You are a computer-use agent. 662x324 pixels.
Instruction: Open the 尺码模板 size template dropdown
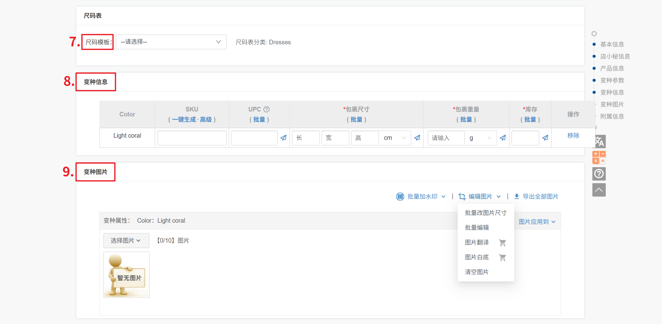pyautogui.click(x=171, y=42)
